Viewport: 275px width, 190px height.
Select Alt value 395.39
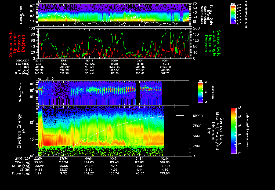coord(140,70)
